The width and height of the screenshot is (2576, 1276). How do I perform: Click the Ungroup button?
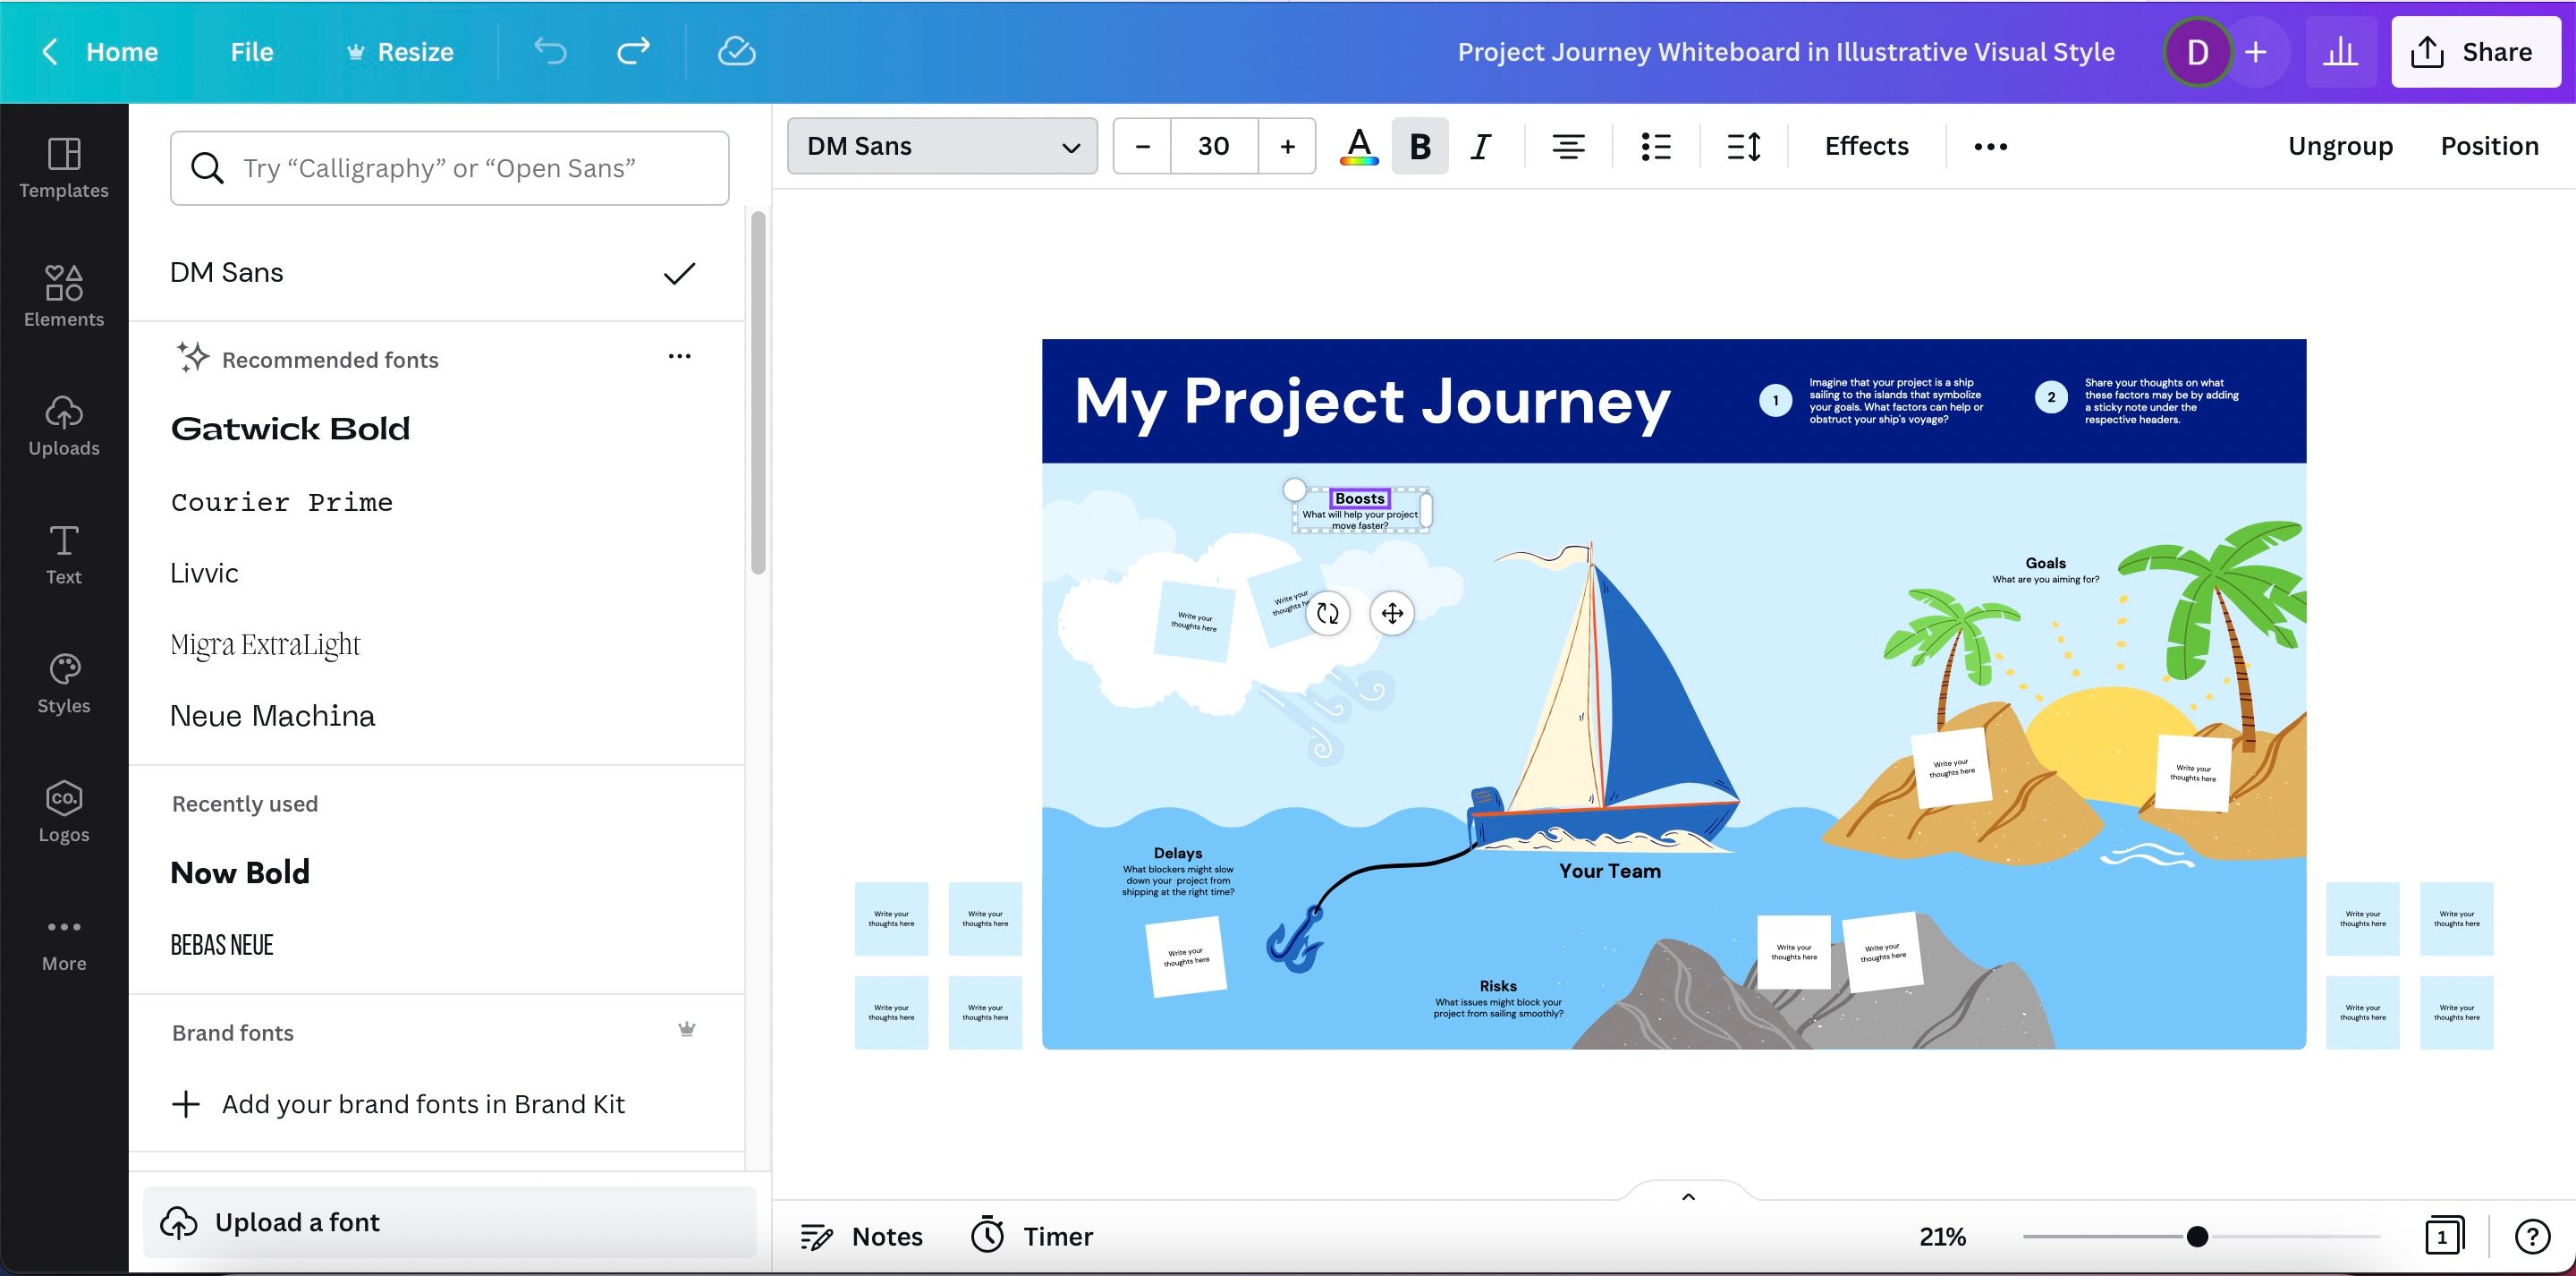click(2339, 146)
